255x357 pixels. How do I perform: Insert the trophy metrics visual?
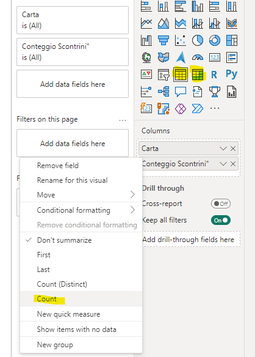coord(215,92)
